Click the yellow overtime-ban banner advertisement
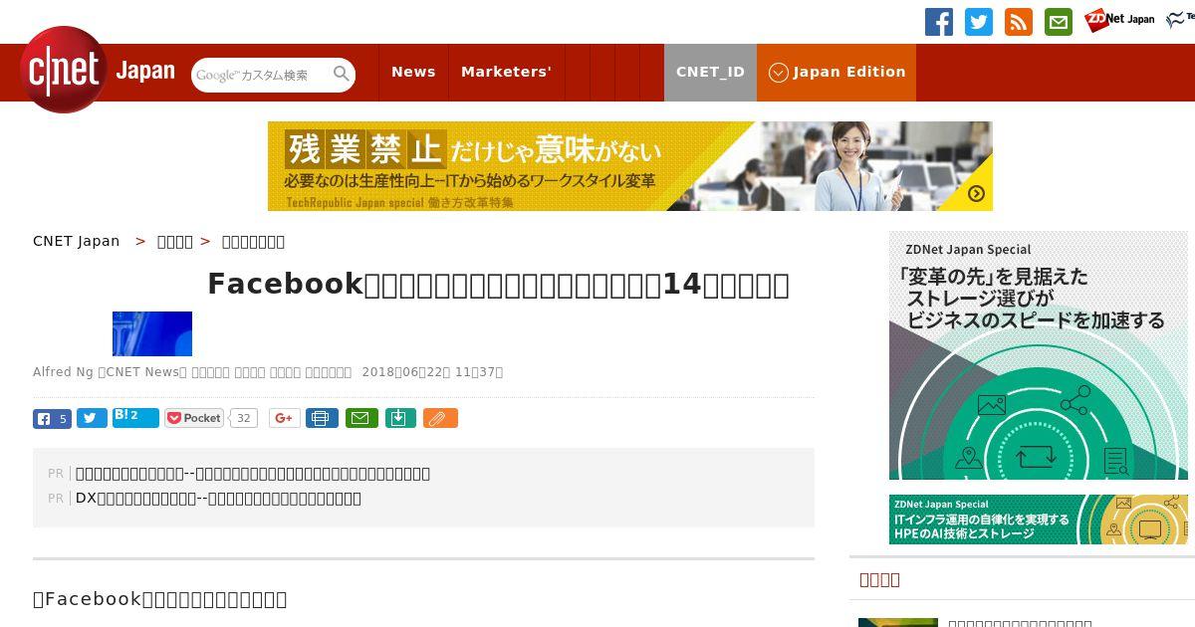 coord(630,166)
